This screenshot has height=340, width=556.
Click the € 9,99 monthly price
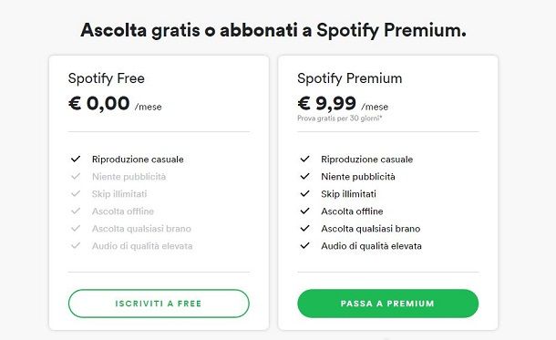pyautogui.click(x=326, y=104)
